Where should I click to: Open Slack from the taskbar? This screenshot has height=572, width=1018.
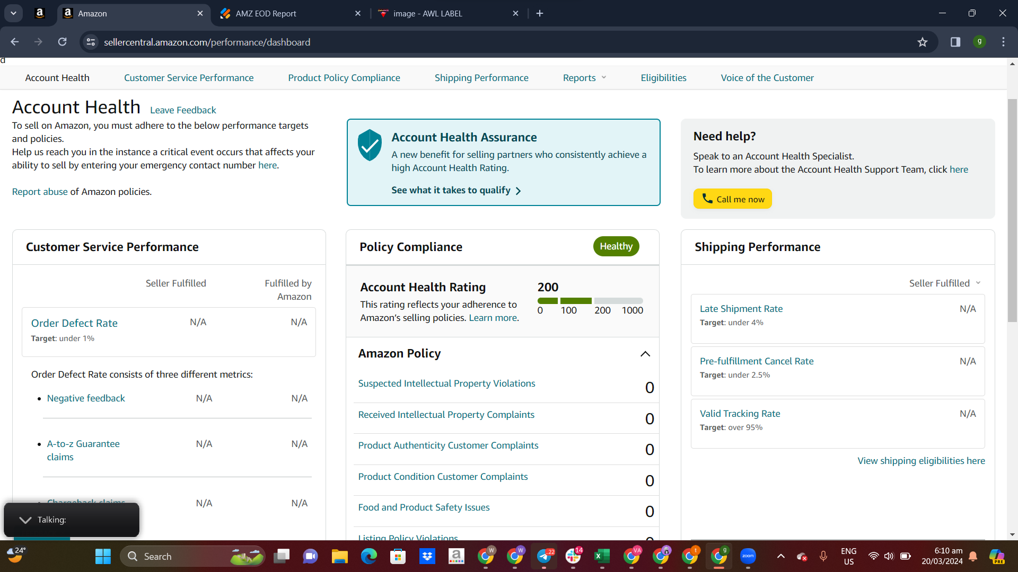(573, 556)
